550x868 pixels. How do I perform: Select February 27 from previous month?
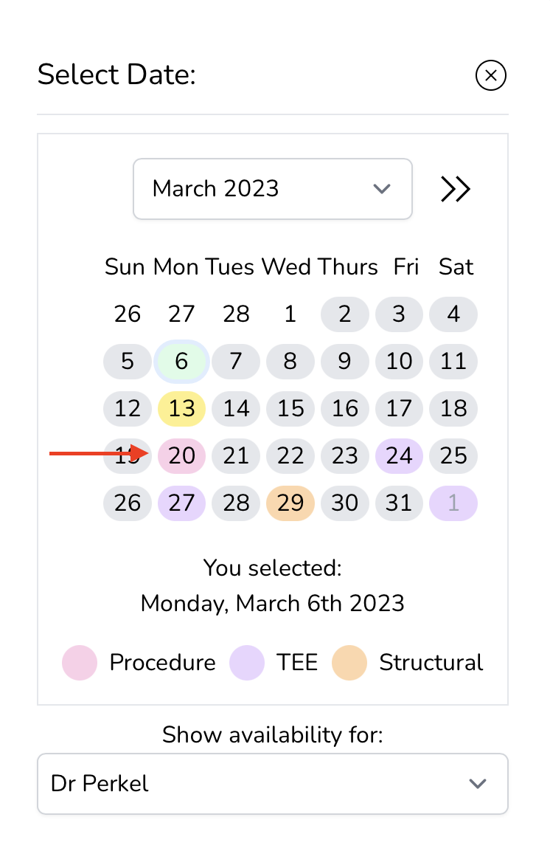[x=181, y=314]
